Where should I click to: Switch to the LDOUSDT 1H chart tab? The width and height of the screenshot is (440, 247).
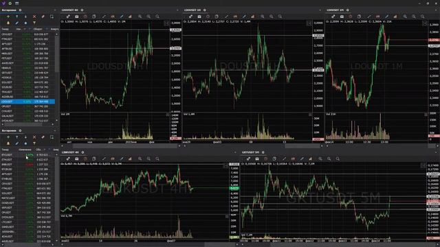click(192, 10)
